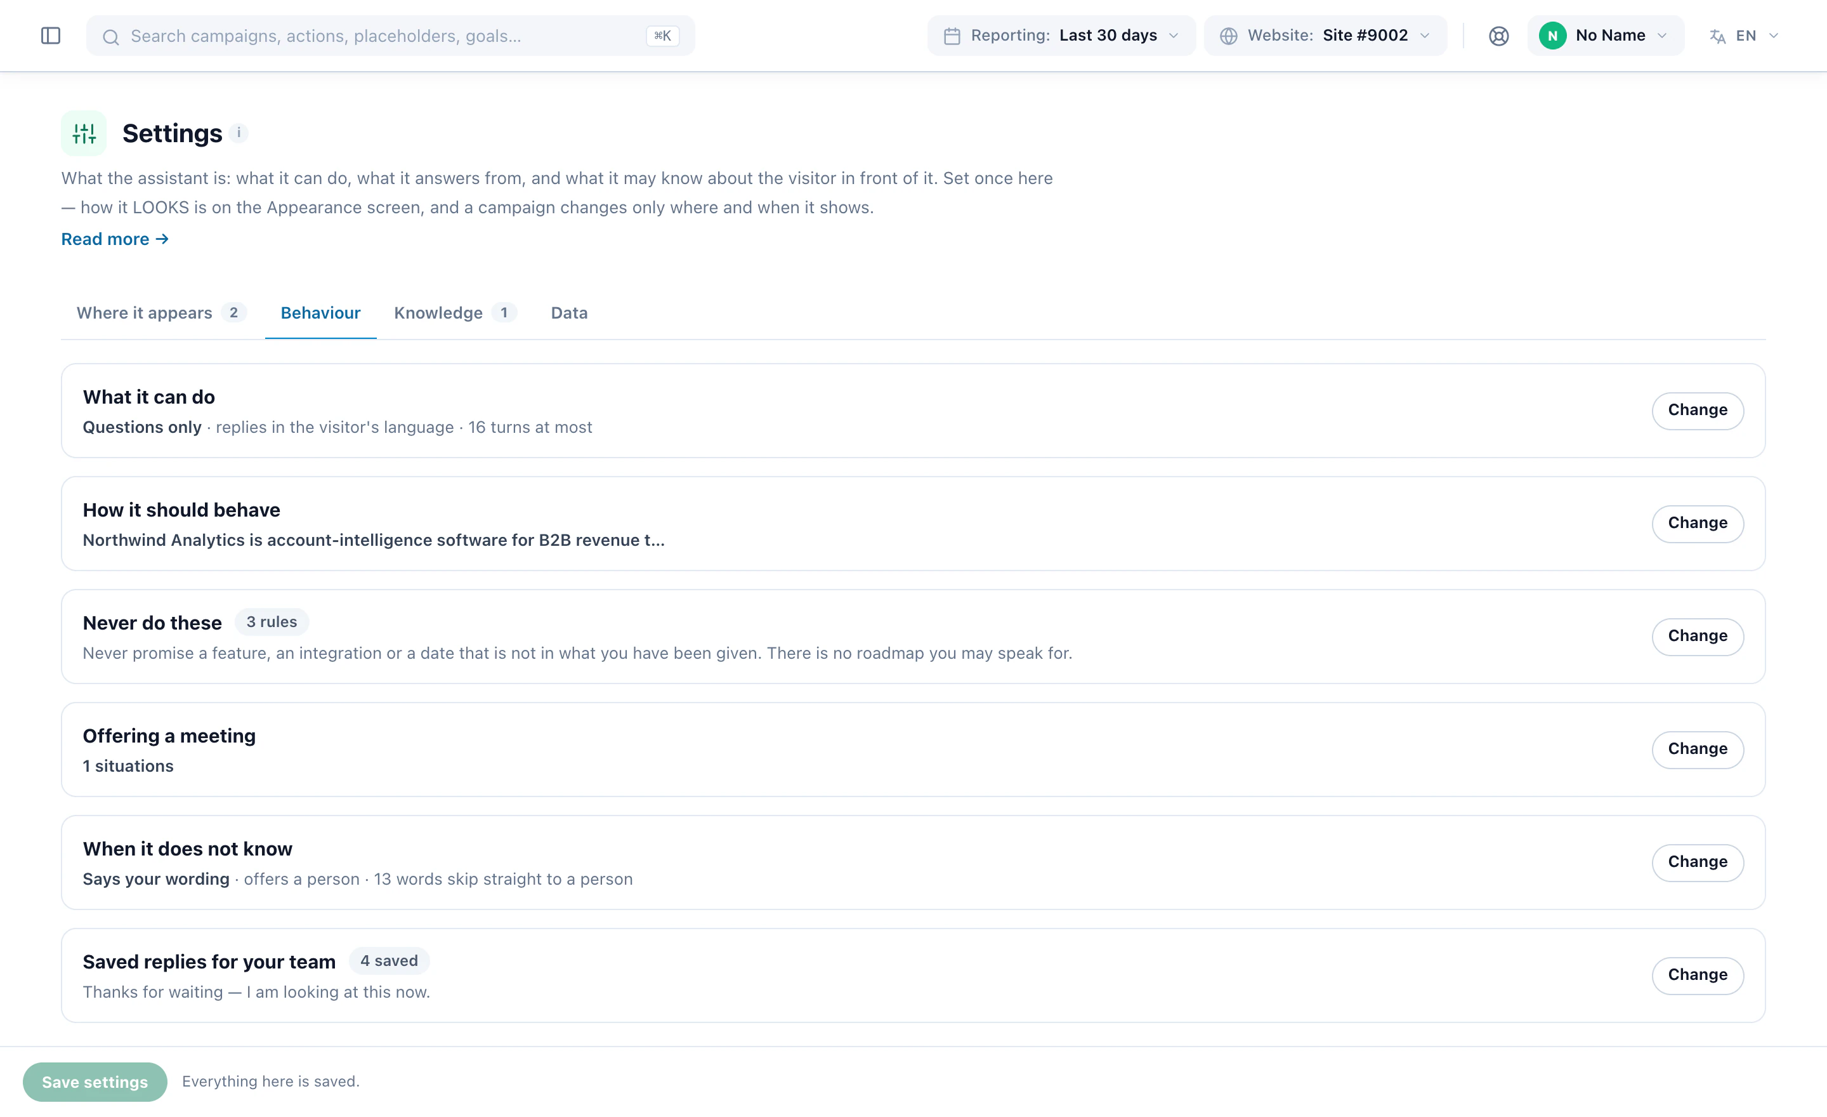1827x1117 pixels.
Task: Open the Website Site #9002 dropdown
Action: tap(1325, 36)
